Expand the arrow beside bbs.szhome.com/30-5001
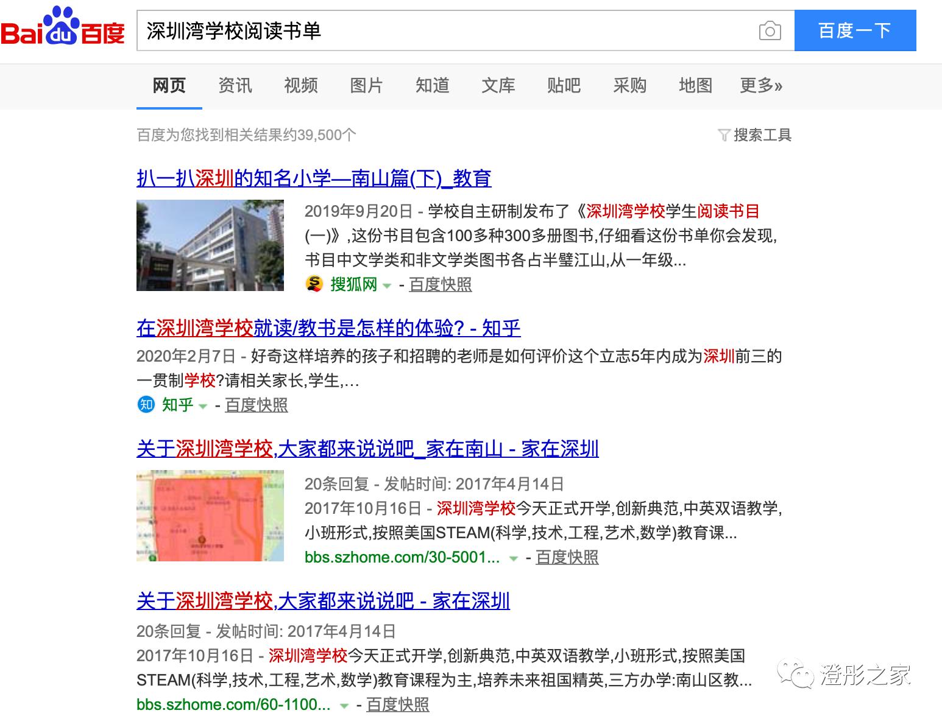This screenshot has width=942, height=716. pyautogui.click(x=514, y=558)
